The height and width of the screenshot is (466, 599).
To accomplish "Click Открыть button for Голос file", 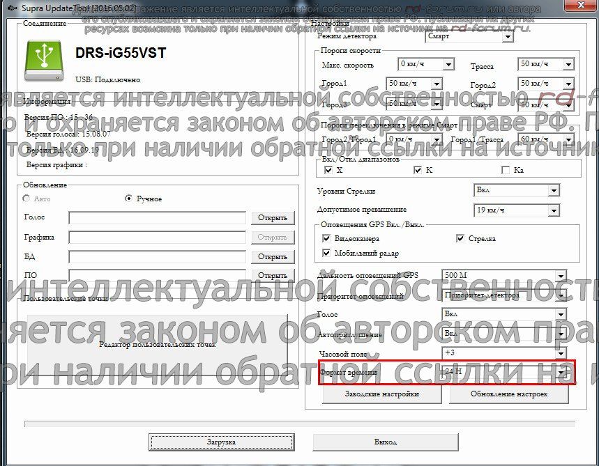I will (272, 218).
